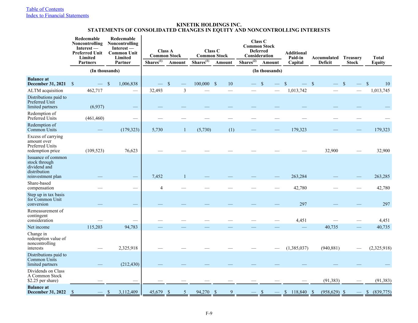The image size is (418, 323).
Task: Select the "Total Equity" column header
Action: pyautogui.click(x=378, y=60)
